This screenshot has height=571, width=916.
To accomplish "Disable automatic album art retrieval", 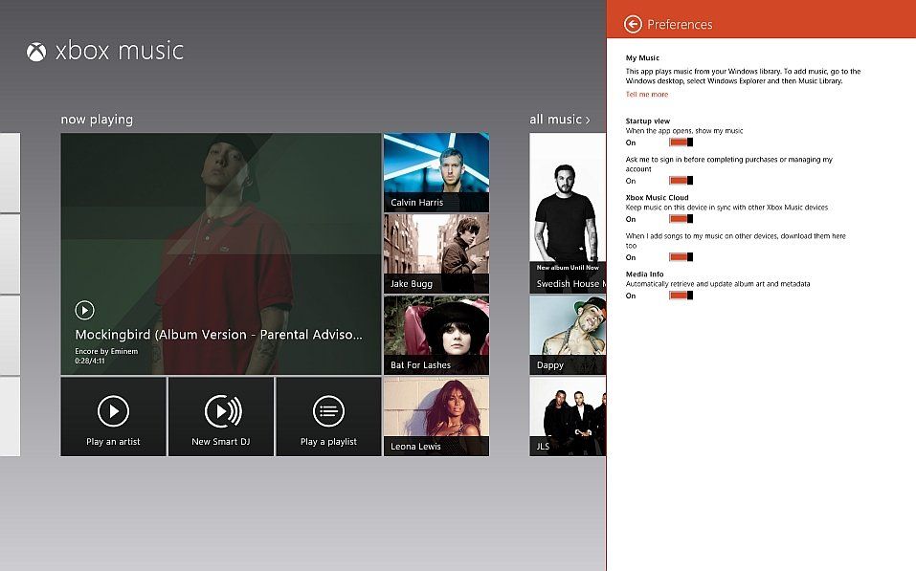I will 681,296.
